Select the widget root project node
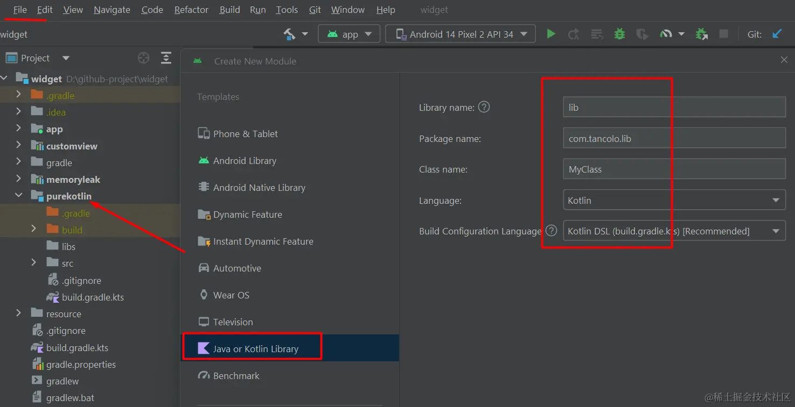 46,78
